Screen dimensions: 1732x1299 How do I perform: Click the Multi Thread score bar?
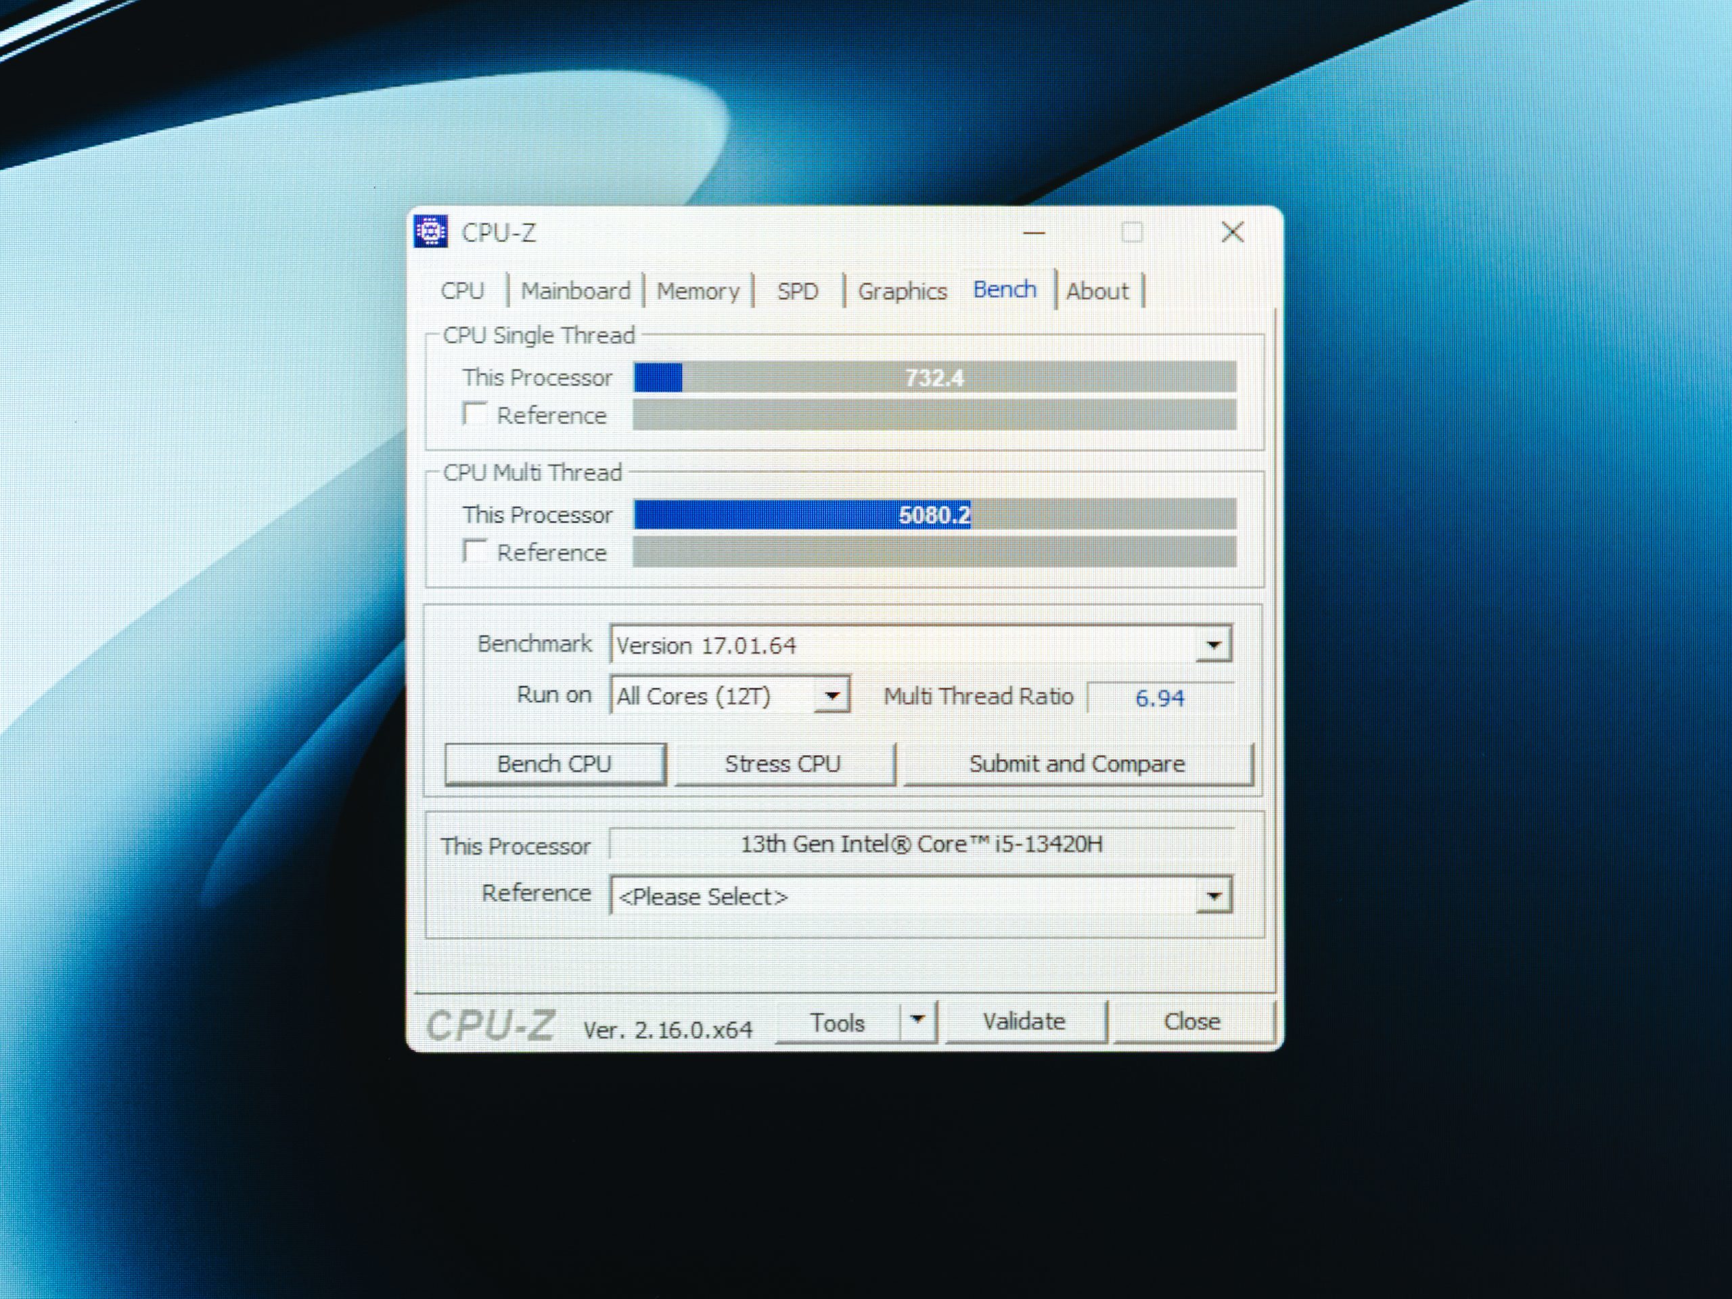click(x=934, y=514)
